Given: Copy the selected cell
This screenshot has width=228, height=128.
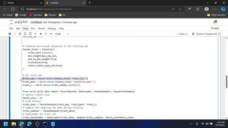Looking at the screenshot, I should point(25,34).
